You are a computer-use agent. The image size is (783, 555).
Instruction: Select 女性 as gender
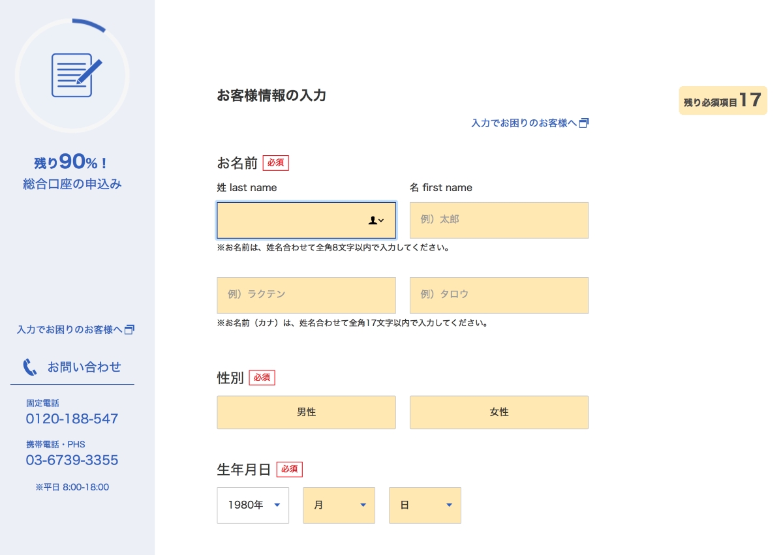(499, 412)
